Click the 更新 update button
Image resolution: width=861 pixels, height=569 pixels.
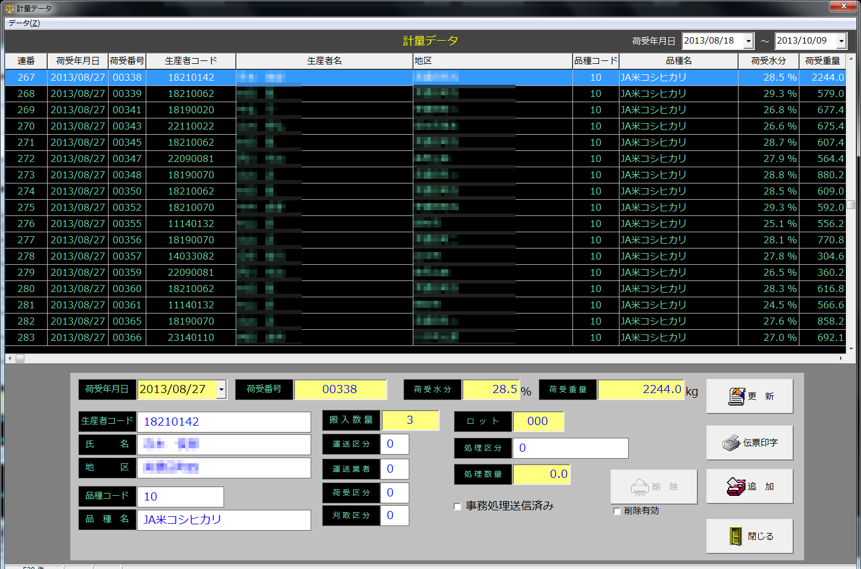pos(750,396)
